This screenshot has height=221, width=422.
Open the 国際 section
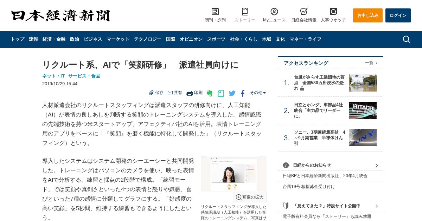(x=171, y=39)
